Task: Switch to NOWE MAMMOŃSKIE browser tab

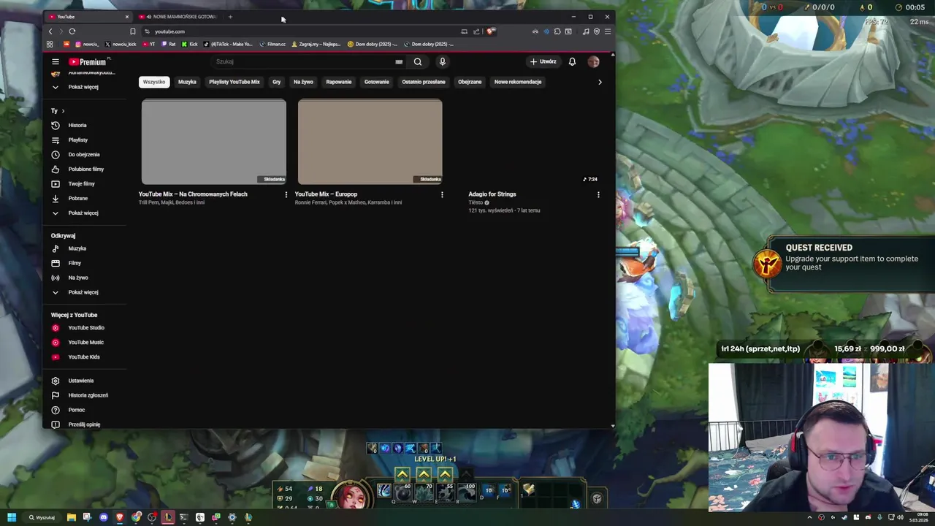Action: (179, 17)
